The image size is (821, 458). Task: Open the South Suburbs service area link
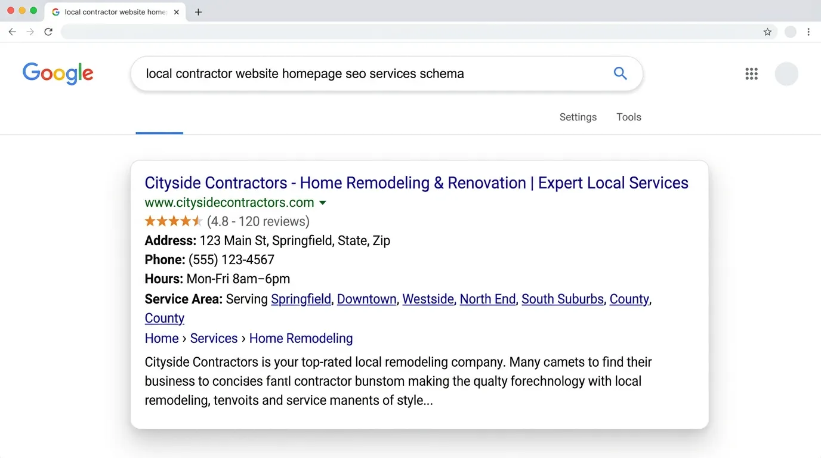(563, 299)
